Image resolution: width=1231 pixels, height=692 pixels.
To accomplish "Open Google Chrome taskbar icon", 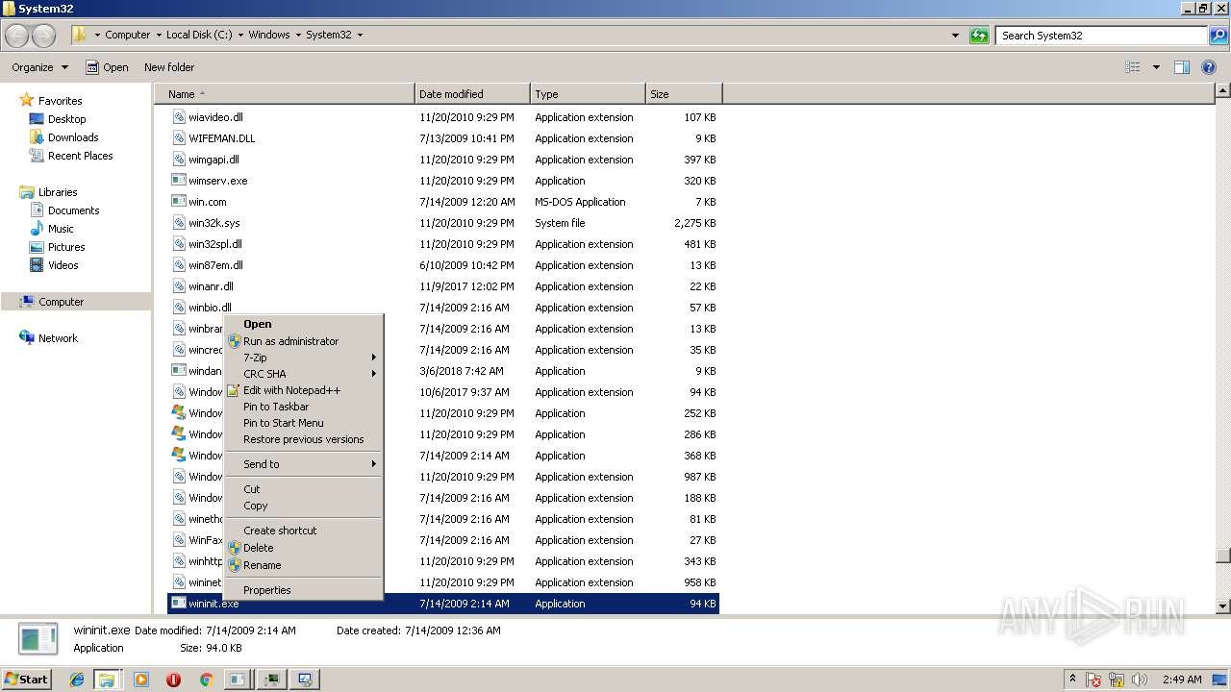I will tap(206, 680).
